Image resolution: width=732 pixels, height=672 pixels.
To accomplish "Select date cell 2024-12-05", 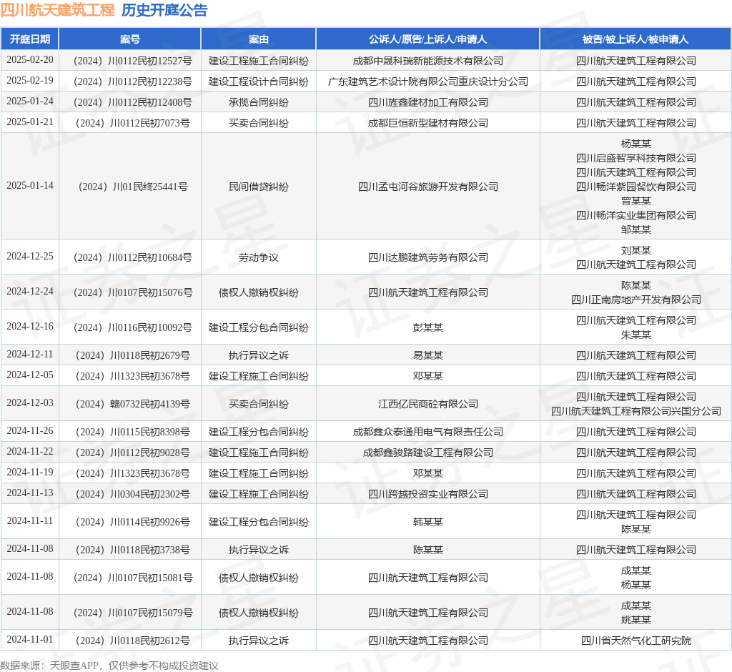I will click(x=30, y=375).
